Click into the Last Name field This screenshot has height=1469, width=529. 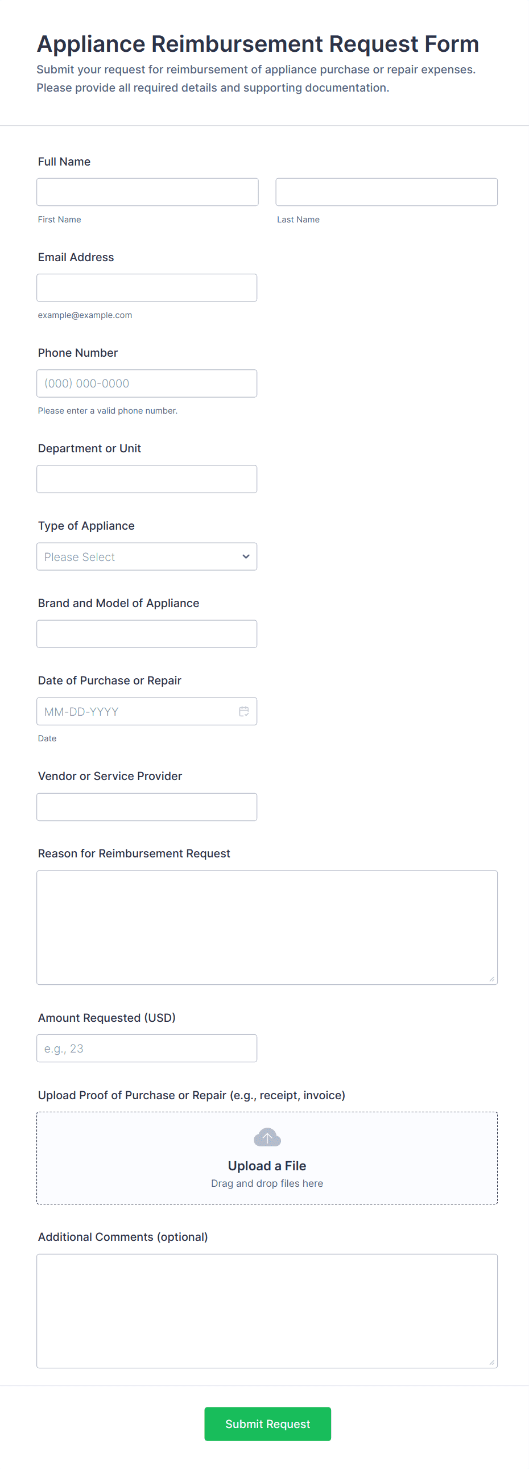pyautogui.click(x=386, y=192)
